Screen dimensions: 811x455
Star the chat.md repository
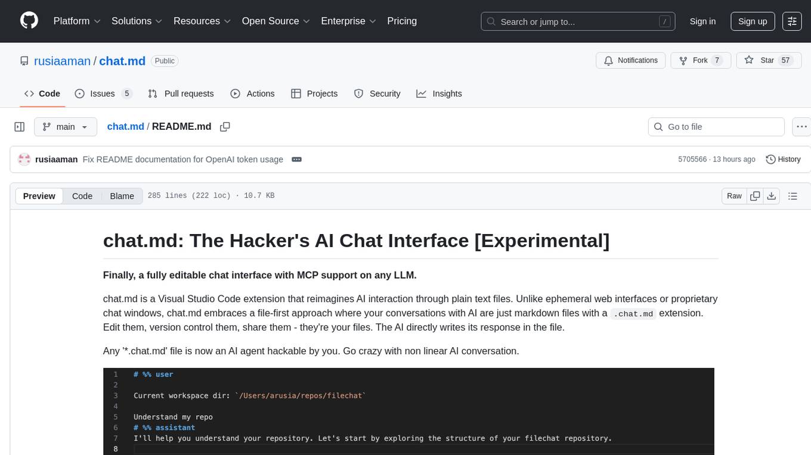click(x=769, y=61)
